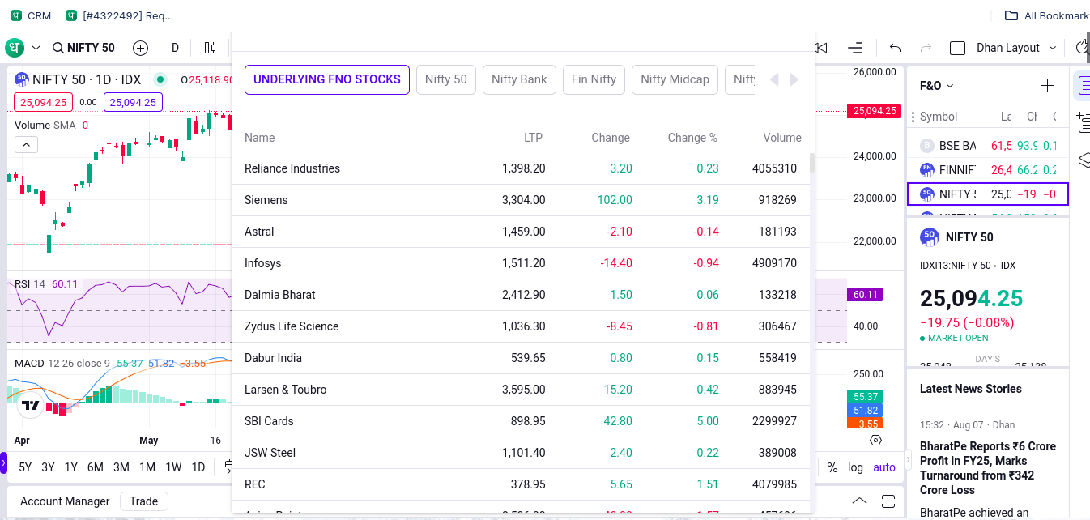Select the Fin Nifty tab

tap(594, 79)
